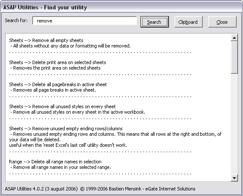This screenshot has height=196, width=243.
Task: Copy results with the Clipboard button
Action: click(x=188, y=22)
